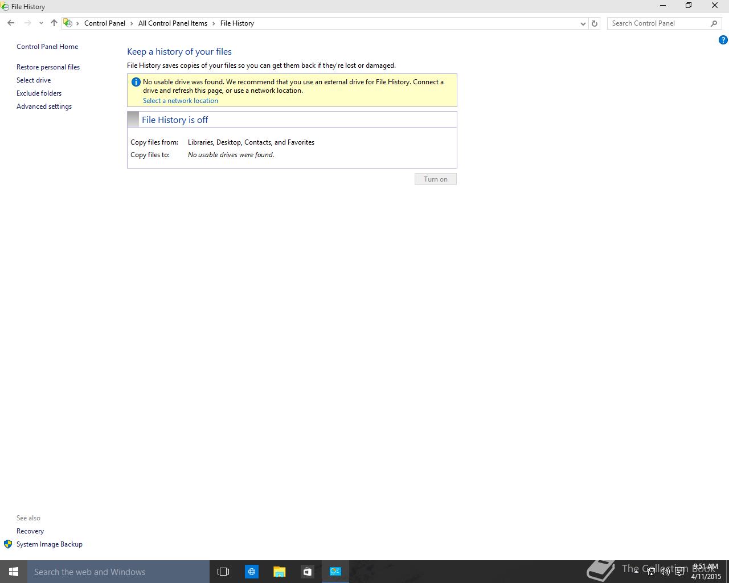Viewport: 729px width, 583px height.
Task: Open Task View from the taskbar
Action: (x=223, y=572)
